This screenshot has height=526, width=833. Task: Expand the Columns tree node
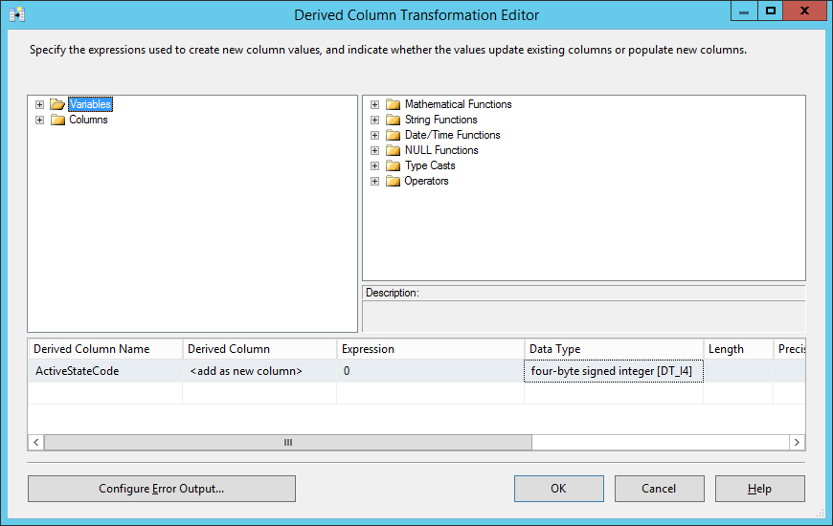coord(40,120)
